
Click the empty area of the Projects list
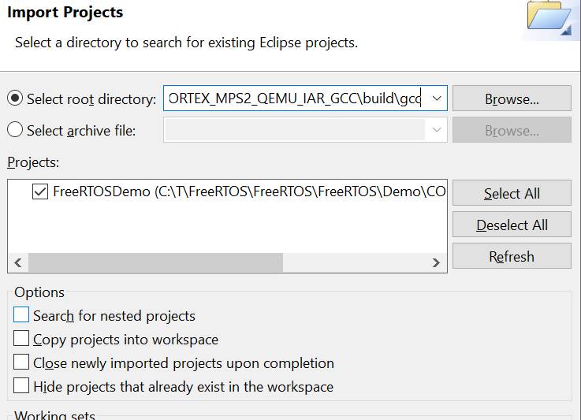pos(227,227)
